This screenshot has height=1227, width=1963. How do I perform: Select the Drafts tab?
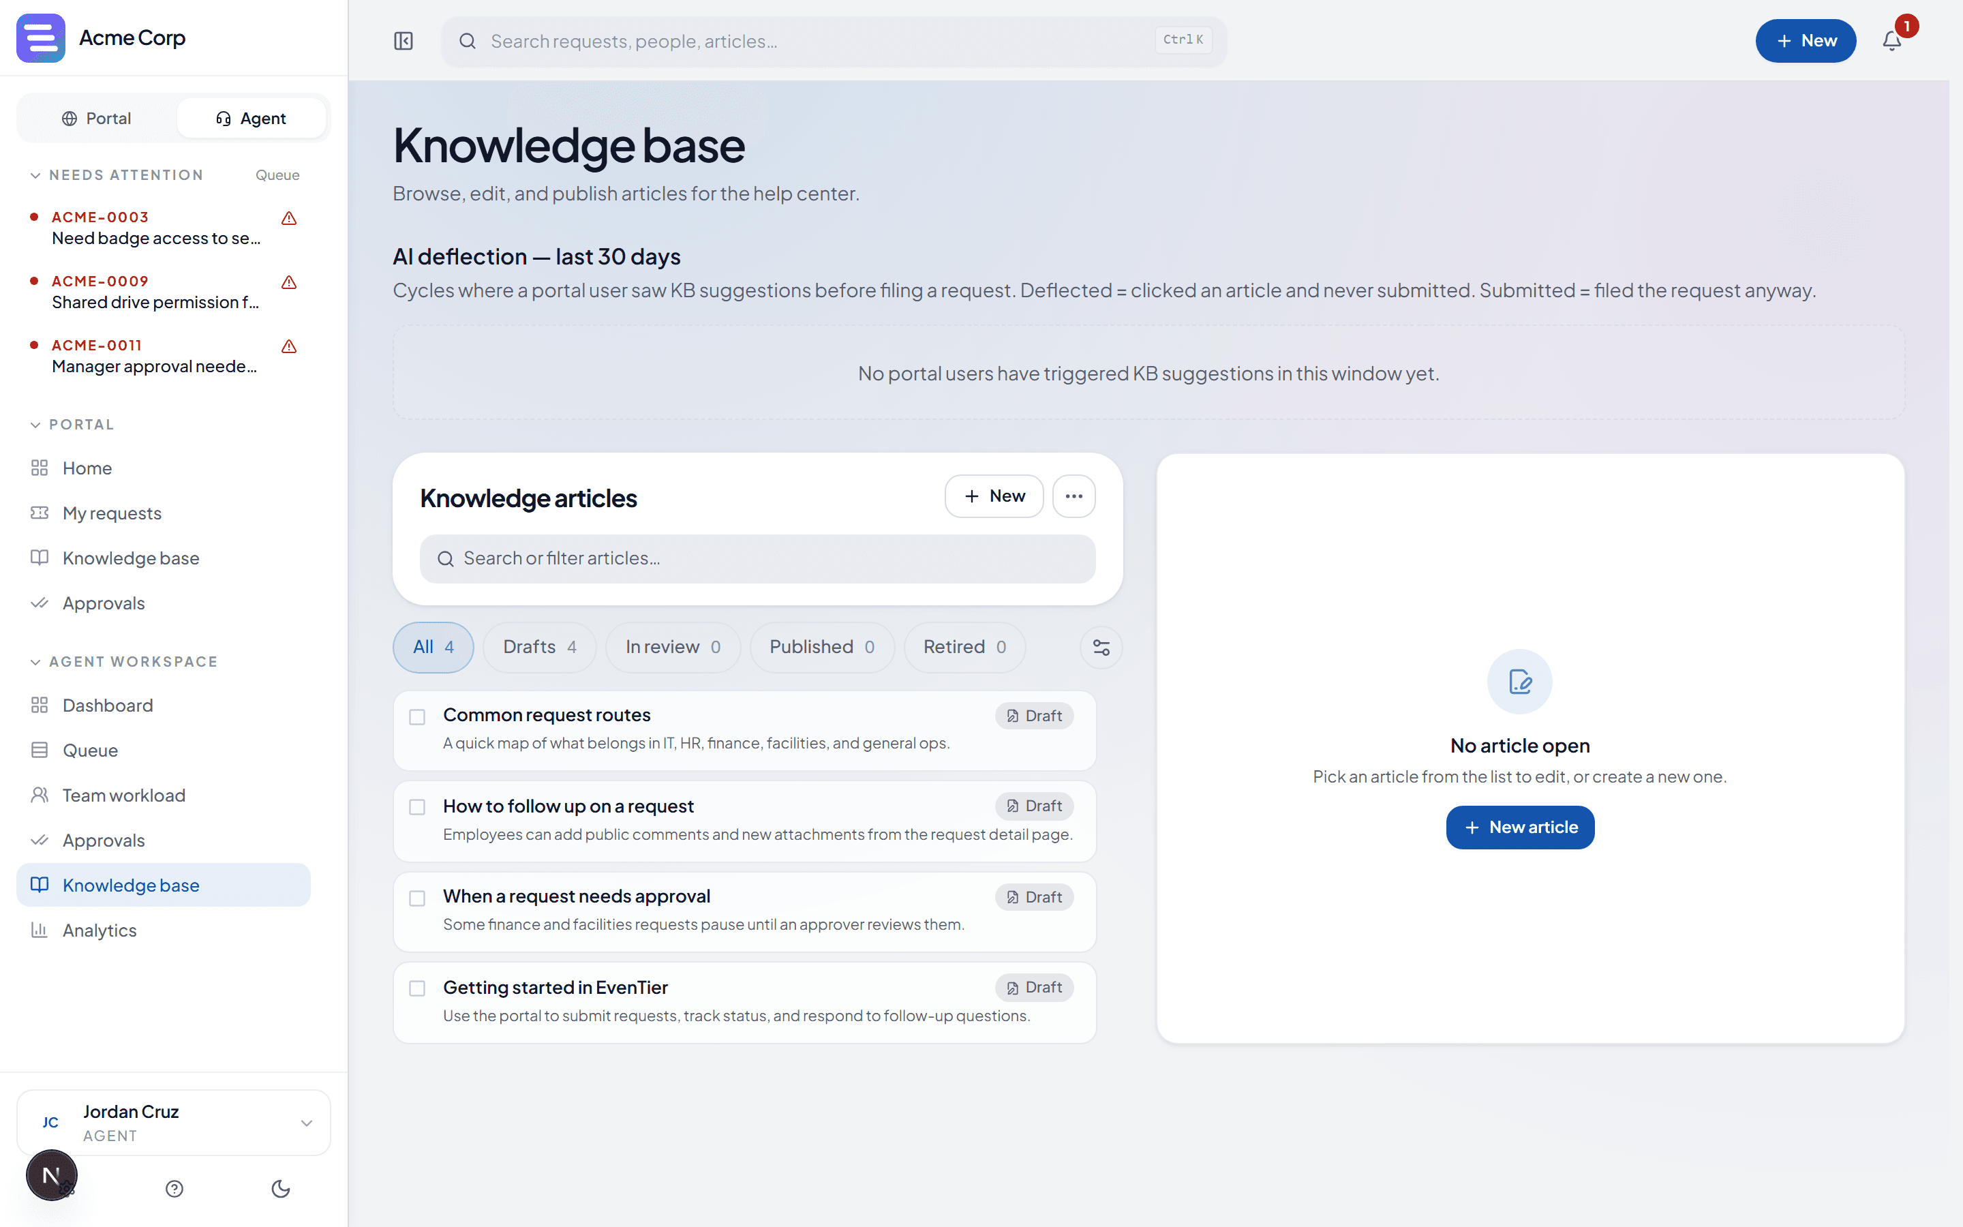pyautogui.click(x=539, y=647)
